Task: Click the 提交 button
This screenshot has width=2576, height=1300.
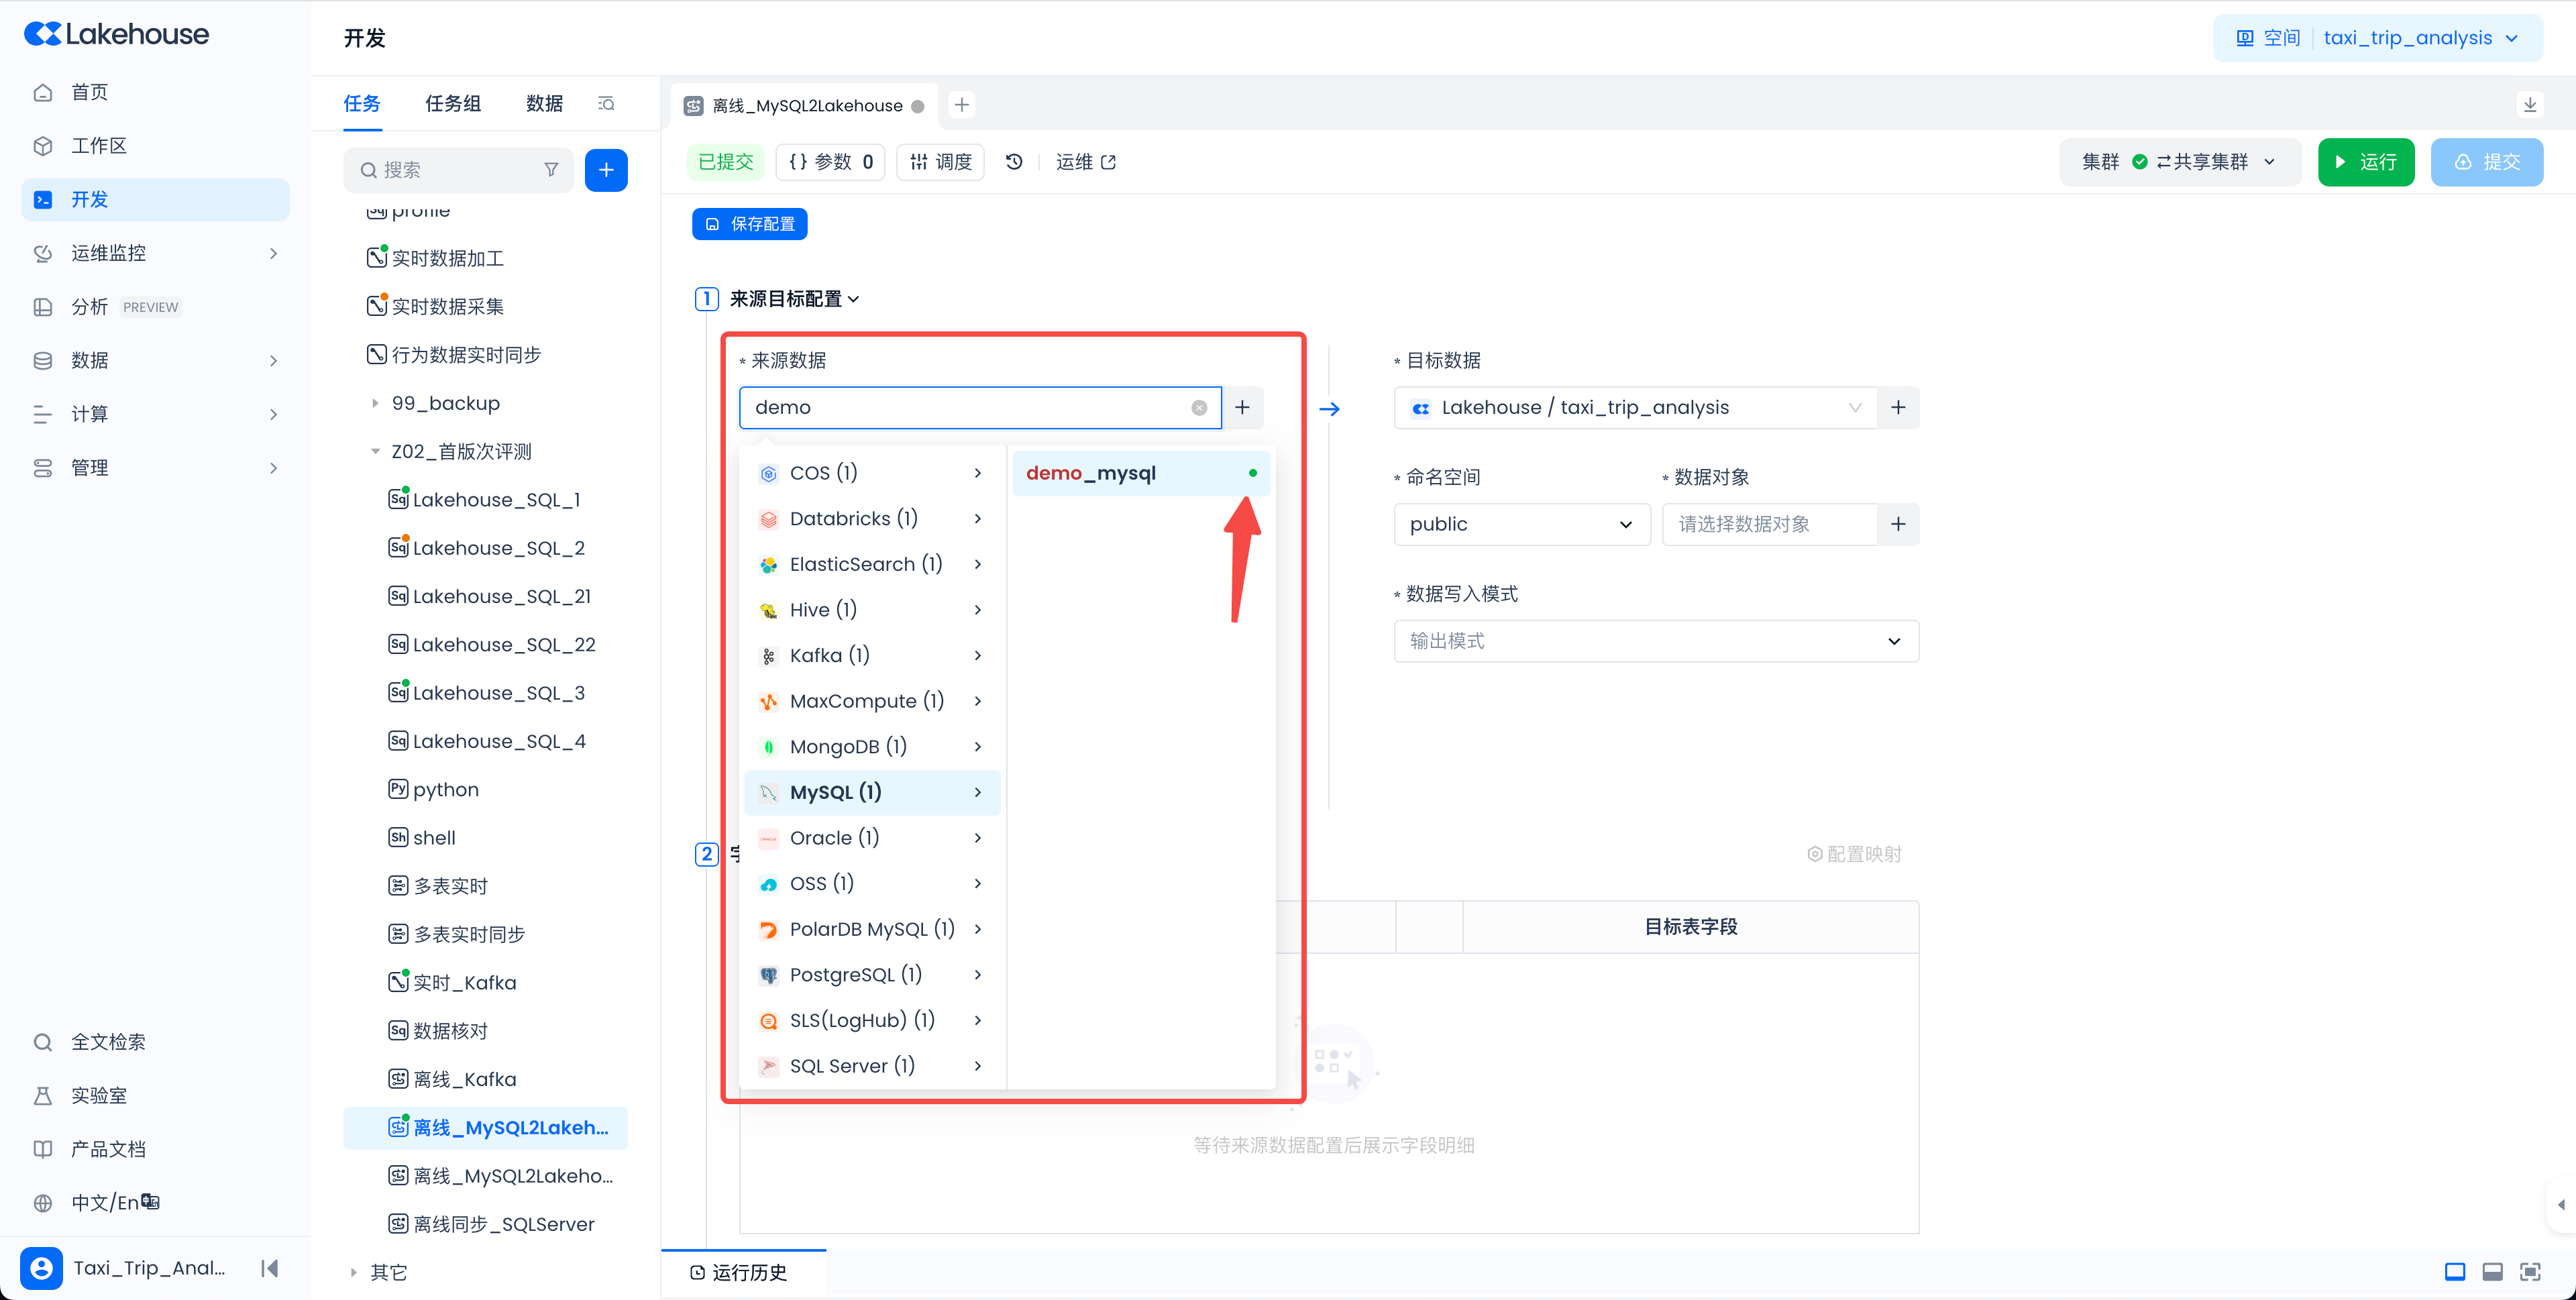Action: coord(2487,162)
